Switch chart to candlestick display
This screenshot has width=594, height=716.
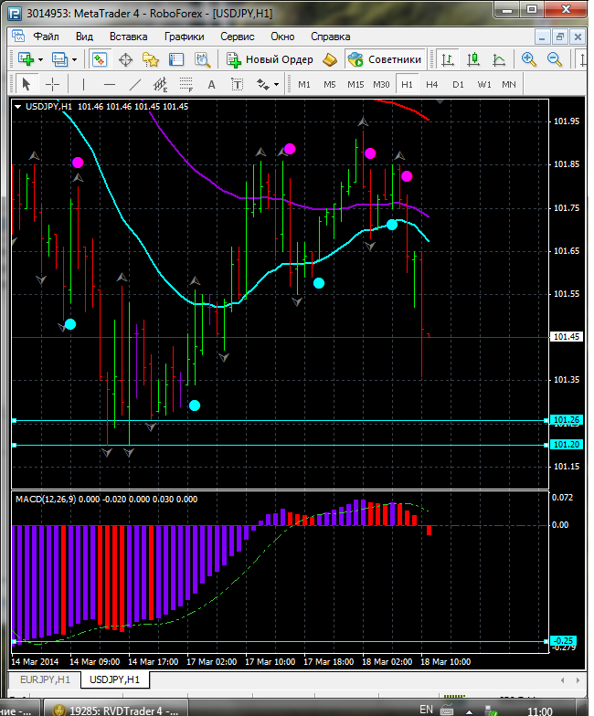(x=473, y=59)
